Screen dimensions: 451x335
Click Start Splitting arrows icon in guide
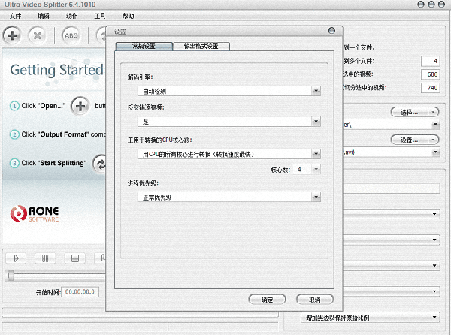coord(100,164)
